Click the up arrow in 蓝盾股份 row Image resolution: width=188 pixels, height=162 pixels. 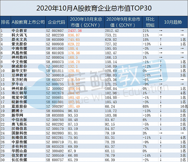(161, 106)
